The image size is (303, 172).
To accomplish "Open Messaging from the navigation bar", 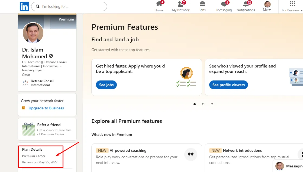I will tap(224, 6).
